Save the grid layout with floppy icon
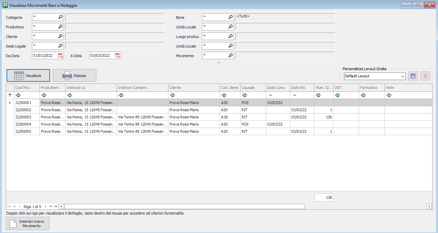The image size is (438, 233). (x=413, y=76)
